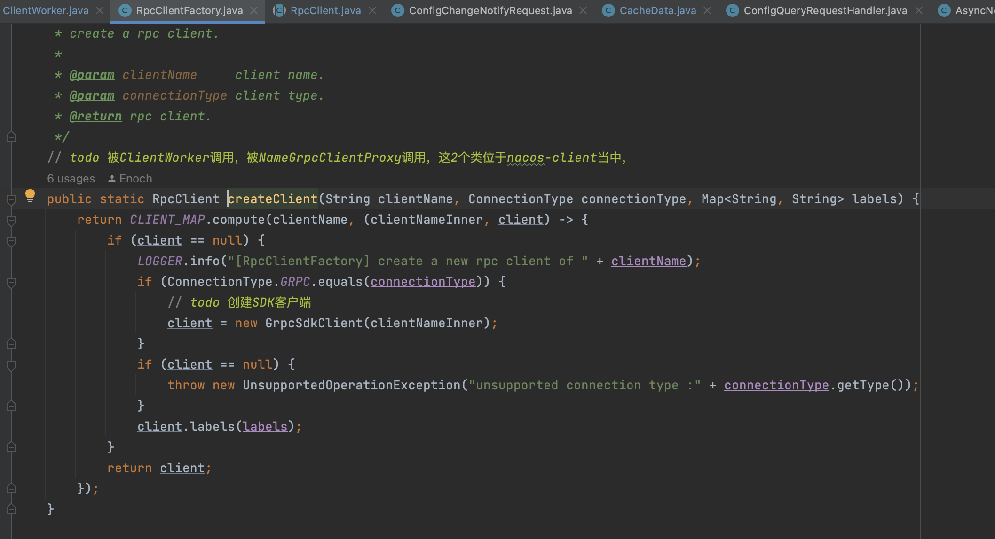The width and height of the screenshot is (995, 539).
Task: Open the RpcClient.java tab
Action: pos(326,10)
